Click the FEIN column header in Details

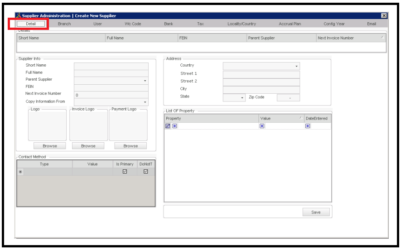pyautogui.click(x=212, y=38)
